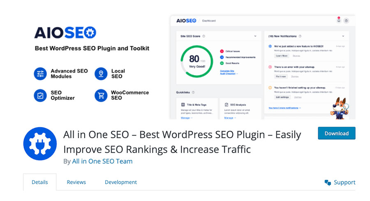Click the Download button

[x=336, y=133]
